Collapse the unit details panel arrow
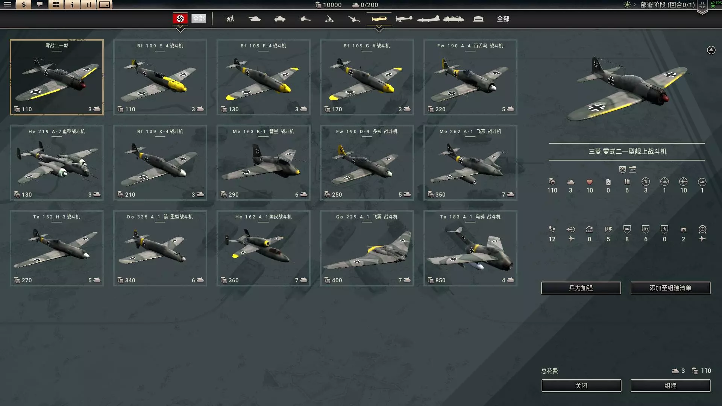722x406 pixels. [711, 50]
